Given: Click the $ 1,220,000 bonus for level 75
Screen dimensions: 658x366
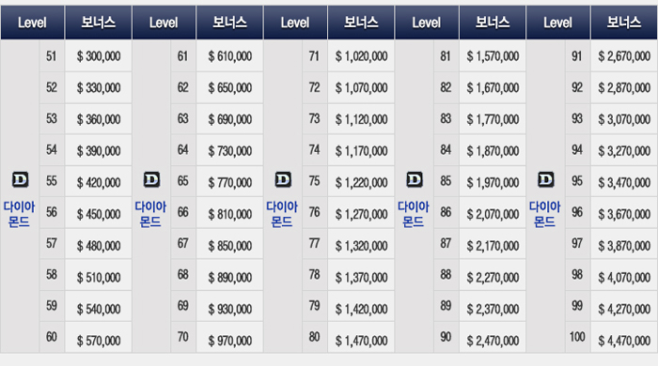Looking at the screenshot, I should 361,183.
